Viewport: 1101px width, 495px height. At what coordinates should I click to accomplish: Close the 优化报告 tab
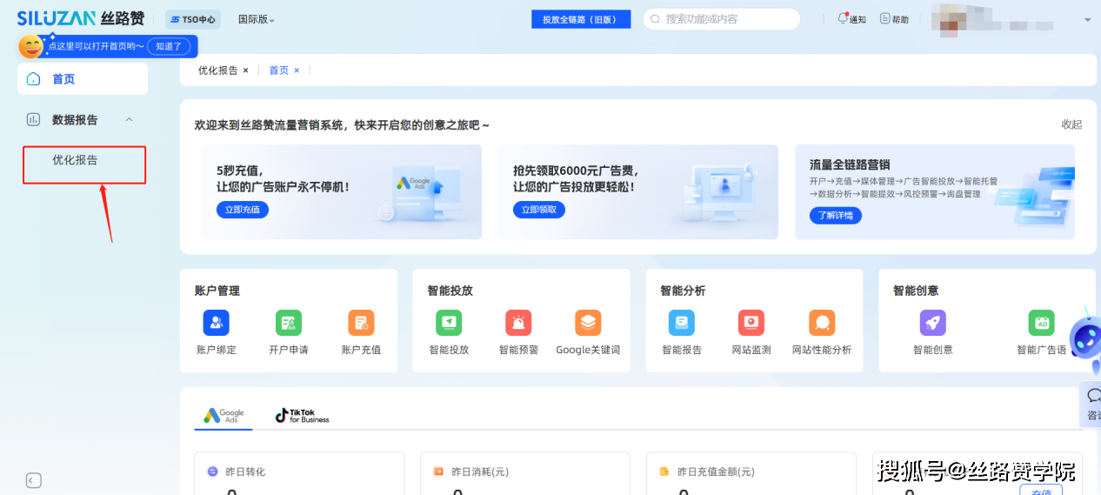click(x=245, y=70)
